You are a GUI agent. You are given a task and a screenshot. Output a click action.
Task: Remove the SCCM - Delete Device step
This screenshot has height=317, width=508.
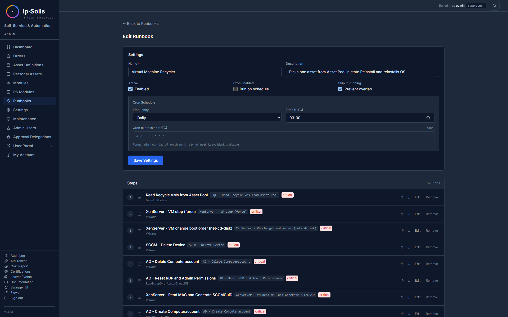point(432,247)
